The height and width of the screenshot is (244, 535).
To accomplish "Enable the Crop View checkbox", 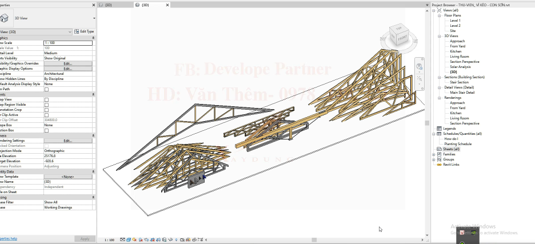I will pos(46,99).
